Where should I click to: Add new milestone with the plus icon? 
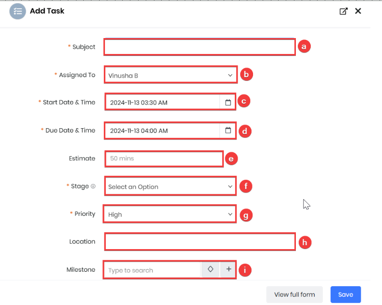point(228,269)
